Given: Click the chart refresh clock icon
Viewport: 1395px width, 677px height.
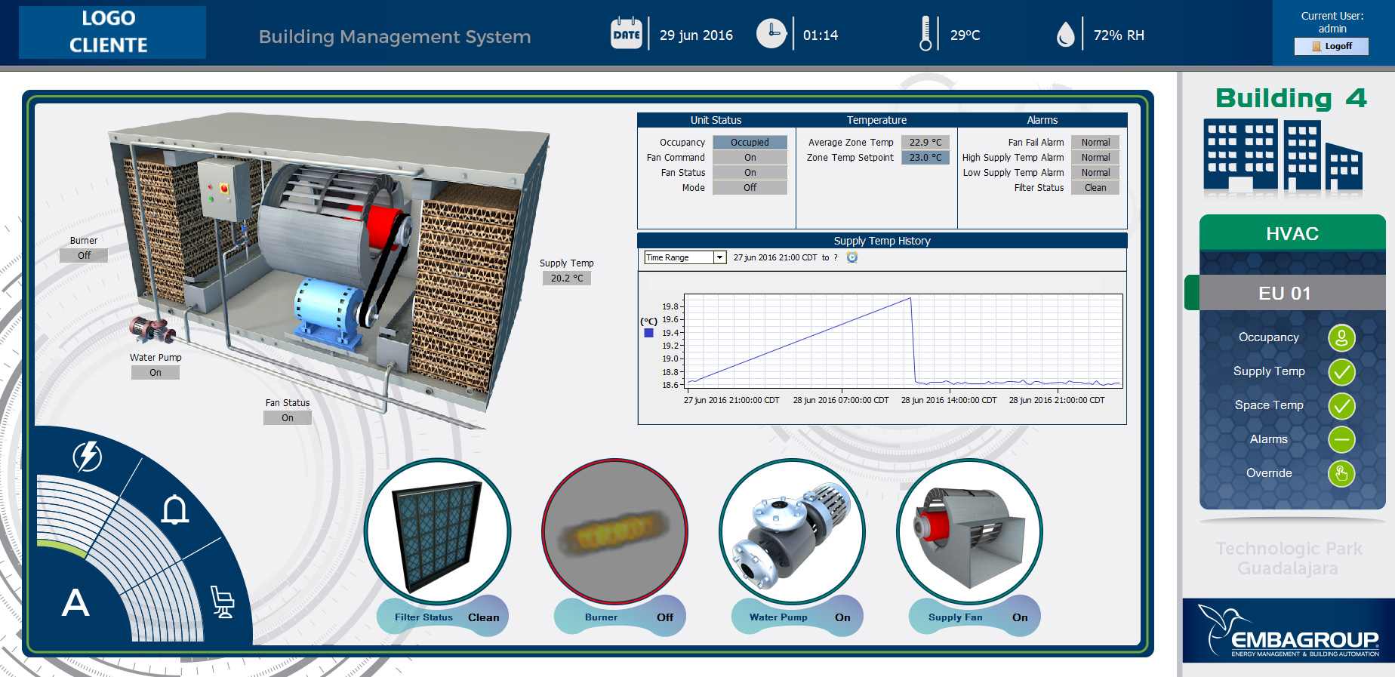Looking at the screenshot, I should 852,257.
